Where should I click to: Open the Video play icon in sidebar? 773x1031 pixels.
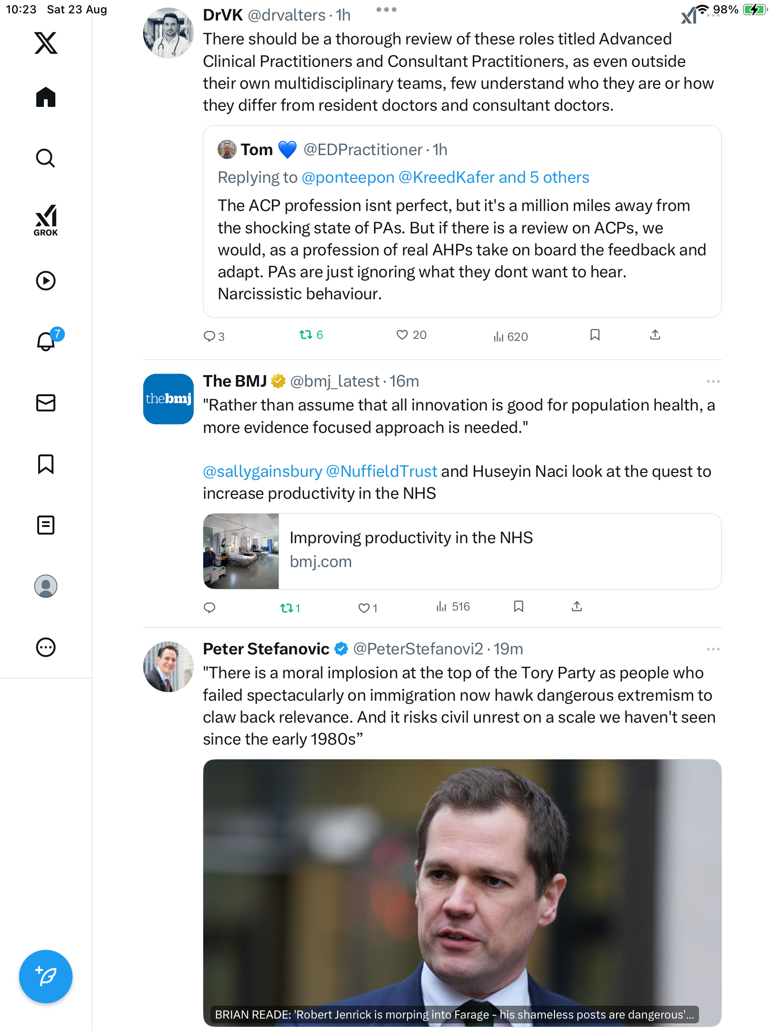(46, 281)
